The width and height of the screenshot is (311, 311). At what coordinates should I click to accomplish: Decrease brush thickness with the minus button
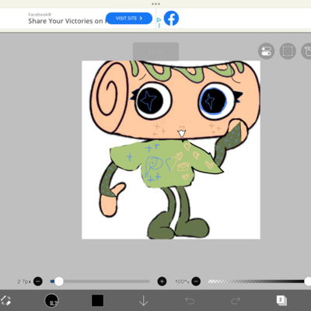pos(38,281)
